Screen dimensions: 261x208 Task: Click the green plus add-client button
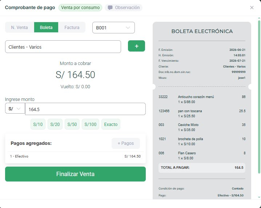pos(136,46)
